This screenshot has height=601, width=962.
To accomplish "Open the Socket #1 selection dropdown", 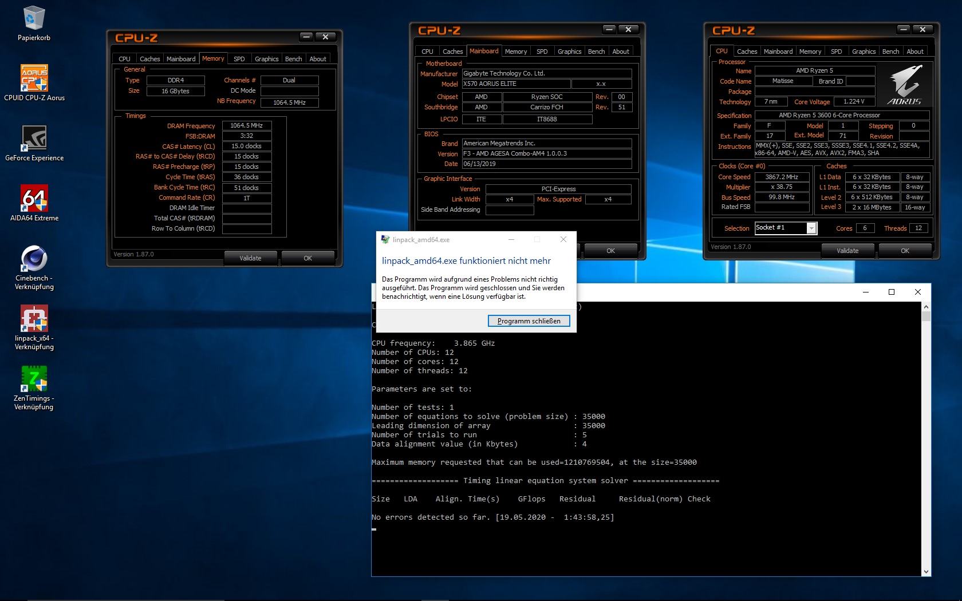I will [x=811, y=228].
